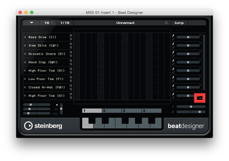229x161 pixels.
Task: Click the preset diamond icon beside Unnamed
Action: (x=166, y=23)
